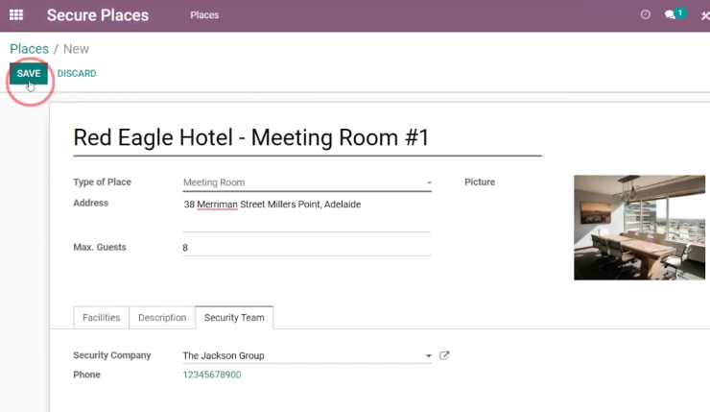Open the conversations chat bubble icon
710x412 pixels.
(670, 15)
